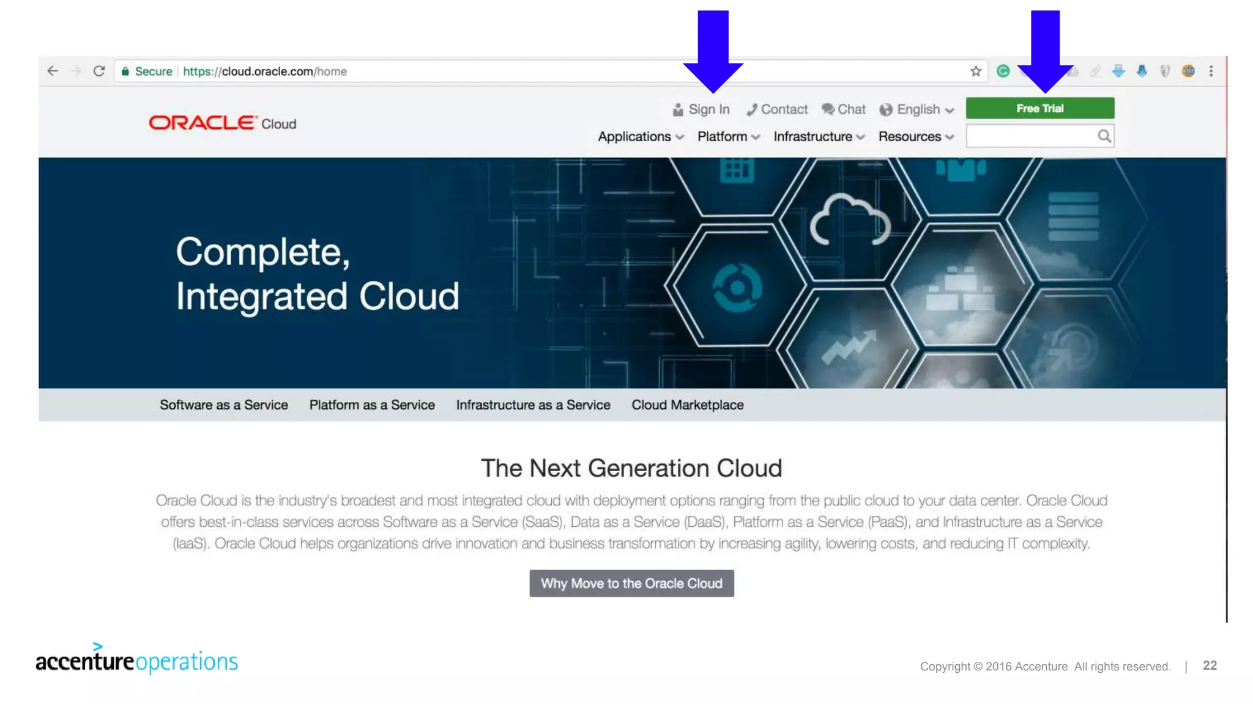1253x704 pixels.
Task: Click the shield extension icon
Action: pos(1165,71)
